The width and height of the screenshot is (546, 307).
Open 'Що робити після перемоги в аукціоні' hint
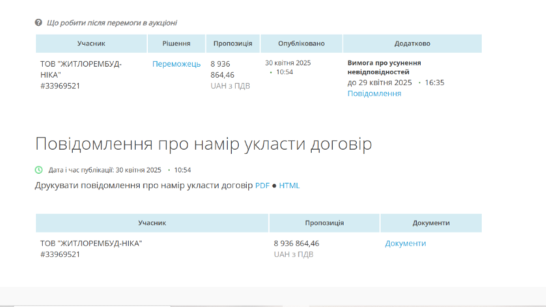point(112,23)
